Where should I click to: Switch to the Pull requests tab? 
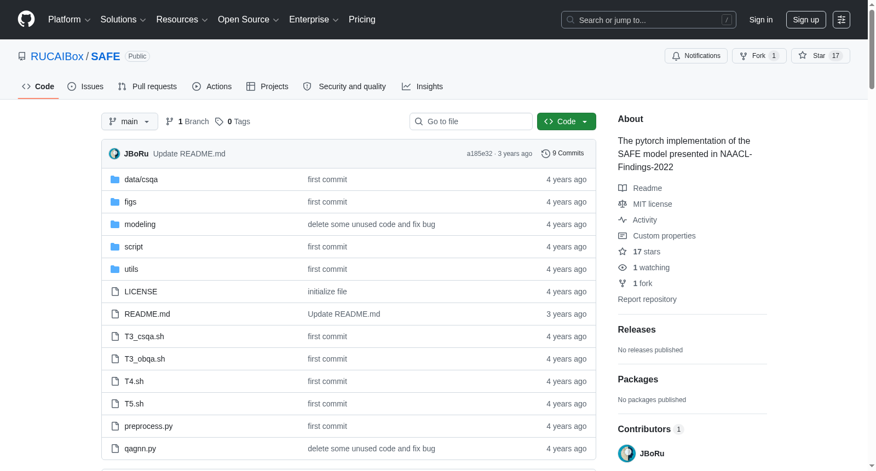coord(147,86)
